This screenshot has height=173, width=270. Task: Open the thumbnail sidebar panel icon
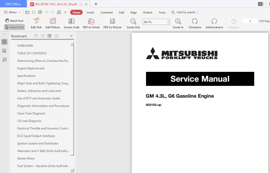(4, 51)
